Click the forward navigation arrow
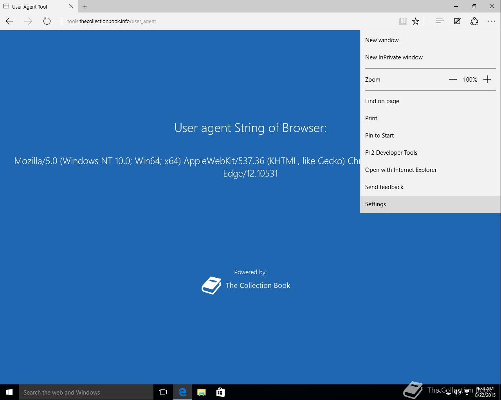The image size is (501, 400). tap(28, 21)
